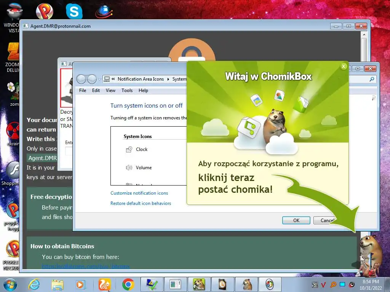The width and height of the screenshot is (390, 292).
Task: Expand the double-chevron breadcrumb history
Action: [x=113, y=79]
